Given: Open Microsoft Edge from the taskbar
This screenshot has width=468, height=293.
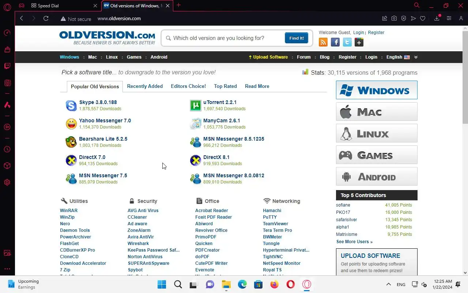Looking at the screenshot, I should [x=242, y=284].
